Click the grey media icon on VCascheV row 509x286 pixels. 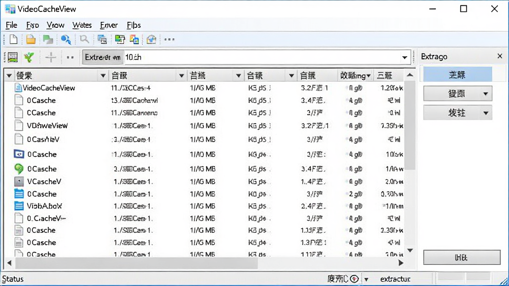point(19,181)
